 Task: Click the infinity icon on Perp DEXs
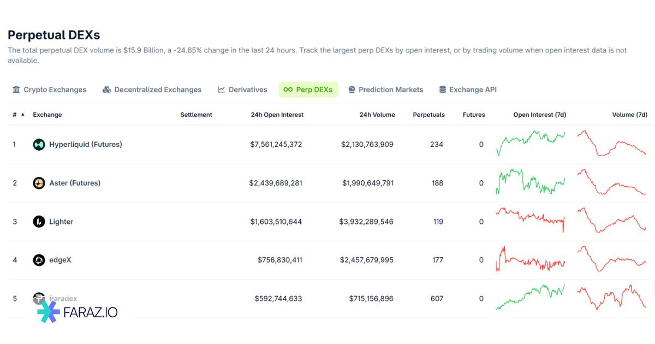tap(288, 90)
